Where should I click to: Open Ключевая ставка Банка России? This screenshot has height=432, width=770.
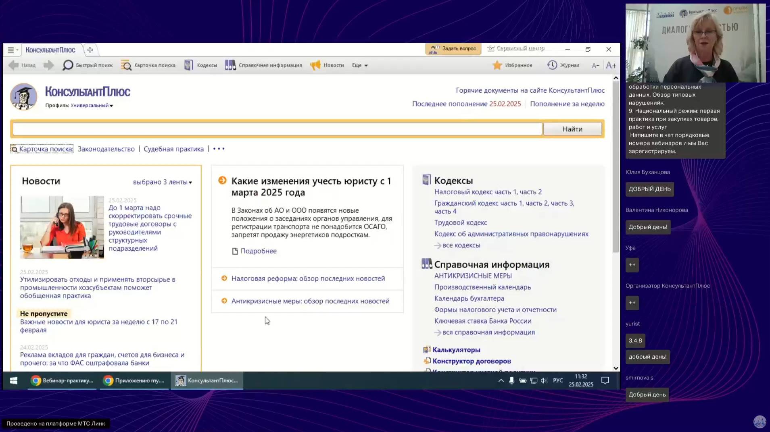click(x=482, y=321)
